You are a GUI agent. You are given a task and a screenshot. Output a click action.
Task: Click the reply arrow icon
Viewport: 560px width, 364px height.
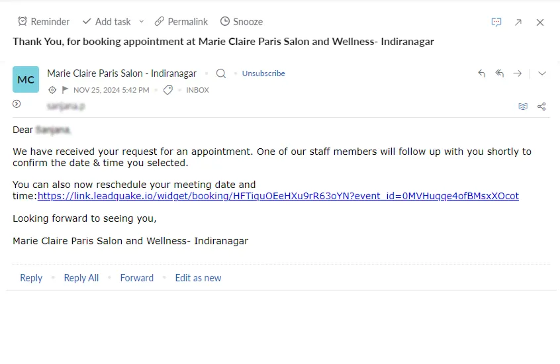click(482, 73)
